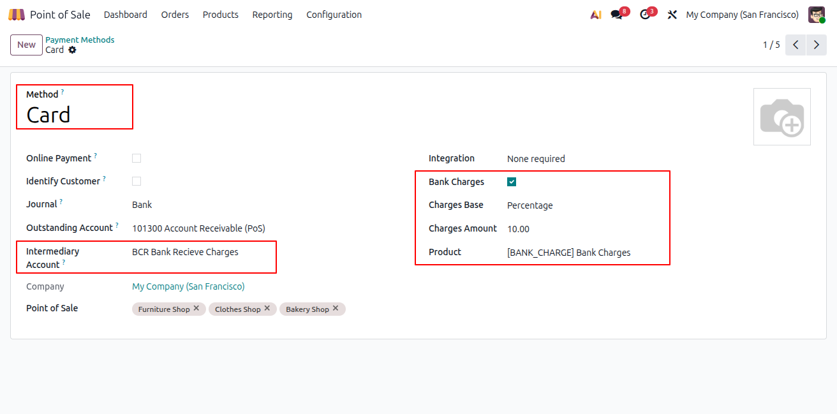Click the New button
837x414 pixels.
[26, 45]
